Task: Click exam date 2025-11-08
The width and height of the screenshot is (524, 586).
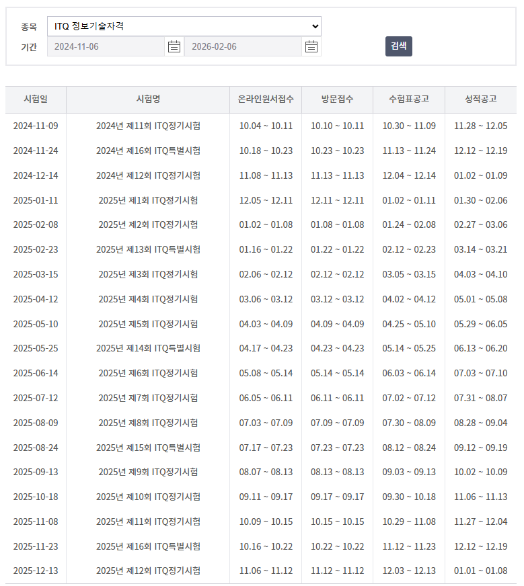Action: [36, 521]
